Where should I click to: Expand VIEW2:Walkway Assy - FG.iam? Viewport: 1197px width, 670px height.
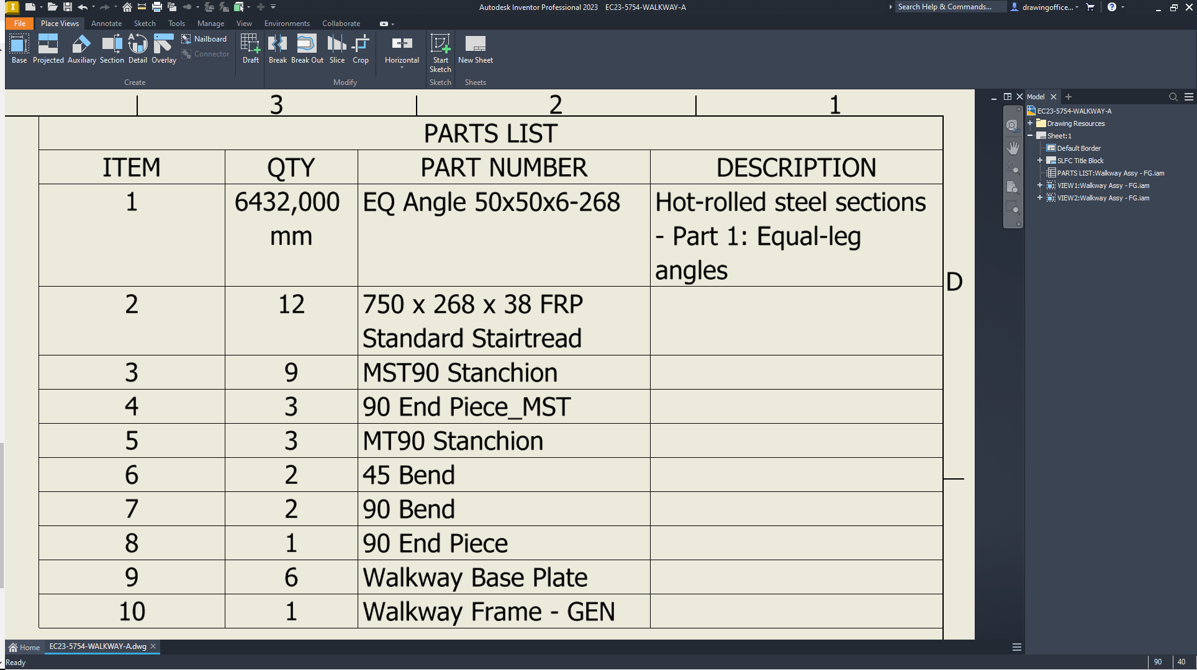coord(1040,198)
